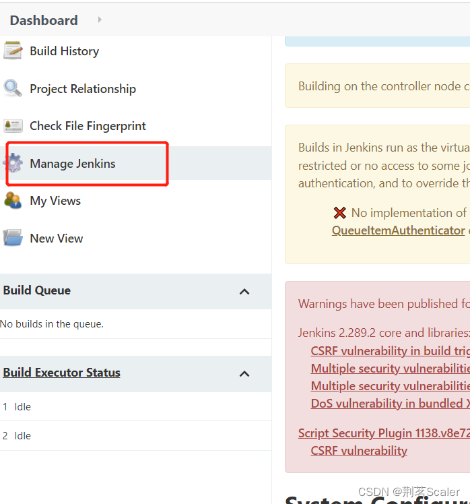
Task: Click the Project Relationship magnifier icon
Action: click(x=13, y=88)
